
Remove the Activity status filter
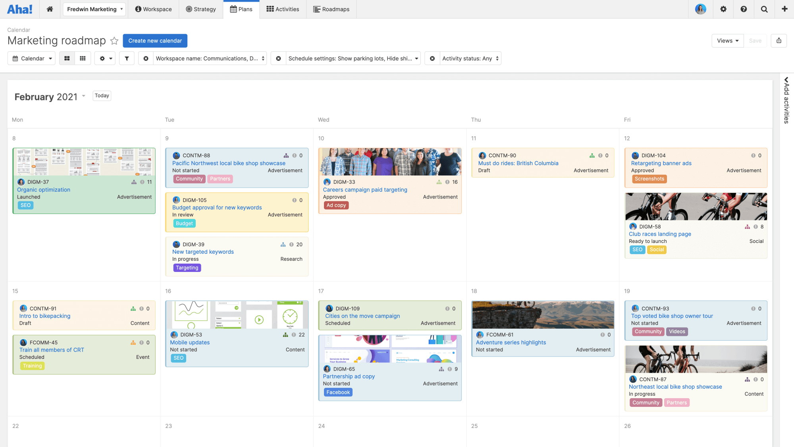[432, 58]
